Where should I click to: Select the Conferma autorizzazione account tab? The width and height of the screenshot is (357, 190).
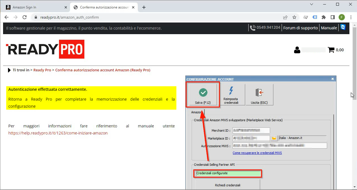pyautogui.click(x=104, y=7)
